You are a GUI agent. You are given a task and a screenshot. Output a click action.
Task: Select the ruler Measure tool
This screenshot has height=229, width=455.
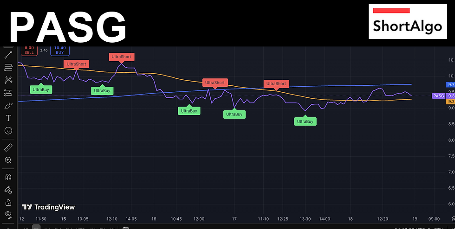click(8, 147)
